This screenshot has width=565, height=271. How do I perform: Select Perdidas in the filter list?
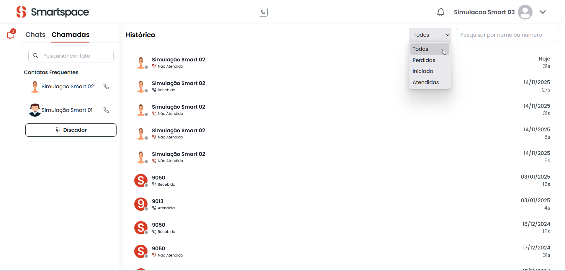424,60
